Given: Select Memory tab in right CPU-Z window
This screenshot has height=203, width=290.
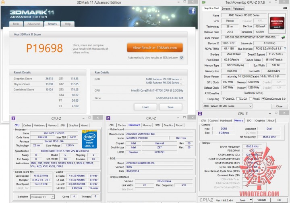Looking at the screenshot, I should (238, 121).
